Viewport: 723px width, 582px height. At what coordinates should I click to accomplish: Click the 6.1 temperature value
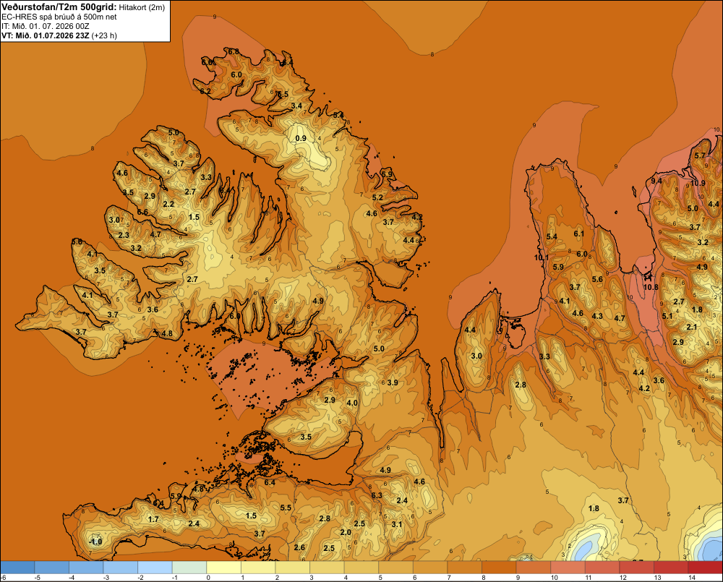coord(578,234)
